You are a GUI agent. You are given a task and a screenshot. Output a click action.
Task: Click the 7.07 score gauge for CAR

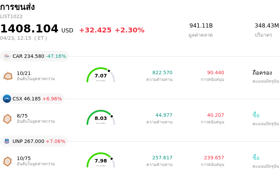tap(101, 75)
